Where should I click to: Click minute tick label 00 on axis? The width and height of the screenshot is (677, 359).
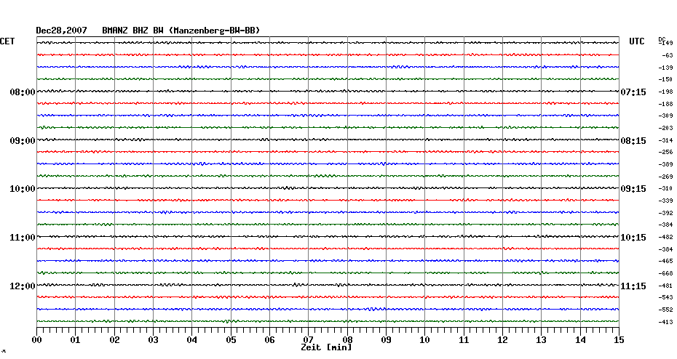[36, 339]
